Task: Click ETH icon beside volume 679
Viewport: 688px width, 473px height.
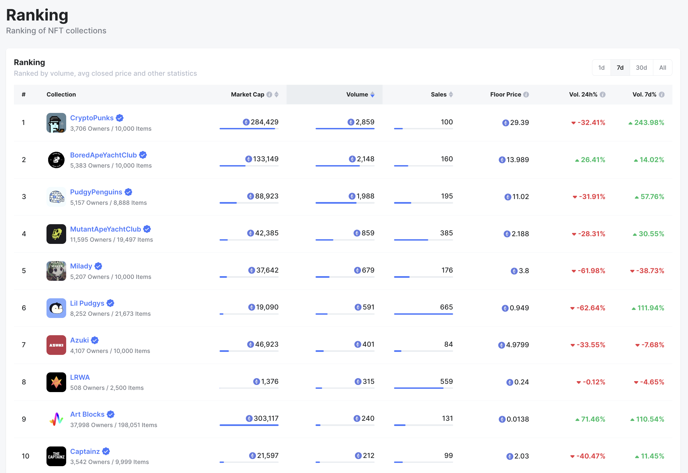Action: pyautogui.click(x=357, y=270)
